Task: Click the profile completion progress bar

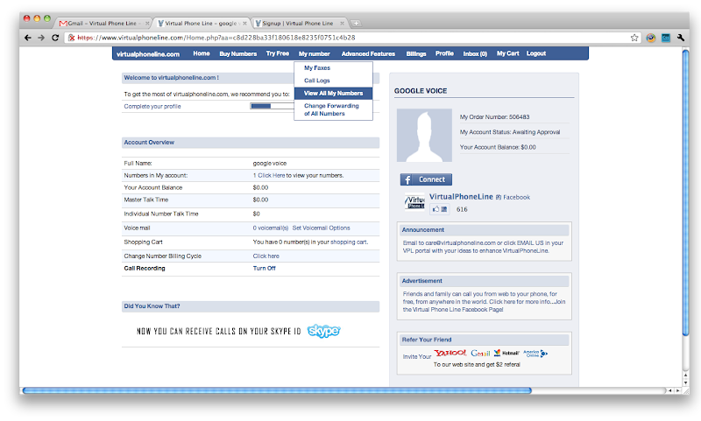Action: pos(272,106)
